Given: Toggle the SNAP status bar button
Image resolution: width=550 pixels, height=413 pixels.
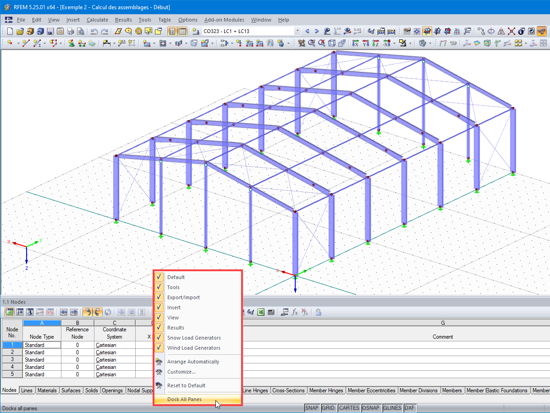Looking at the screenshot, I should click(312, 408).
